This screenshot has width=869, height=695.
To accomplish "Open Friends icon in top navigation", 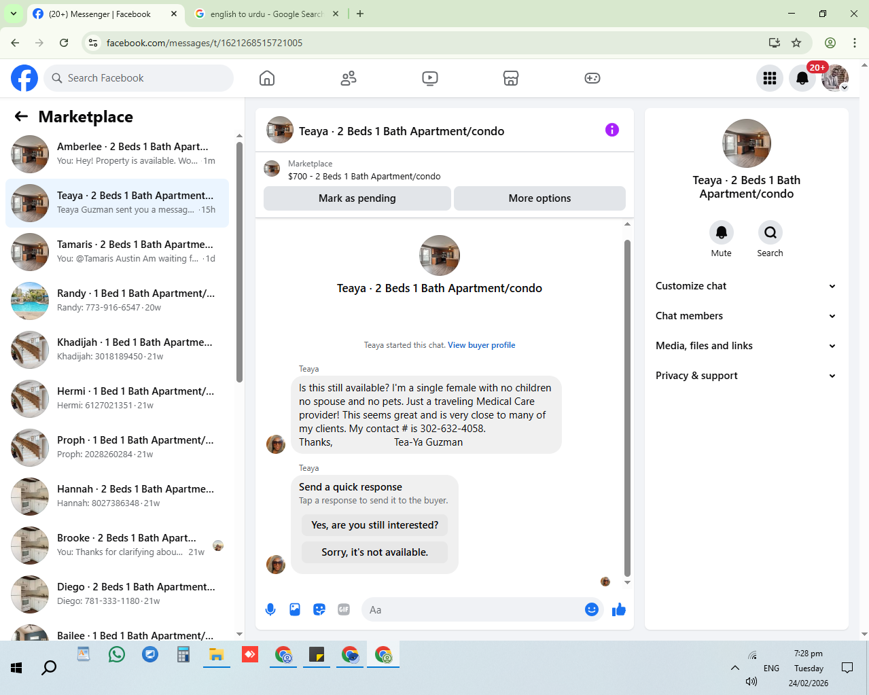I will pyautogui.click(x=349, y=78).
